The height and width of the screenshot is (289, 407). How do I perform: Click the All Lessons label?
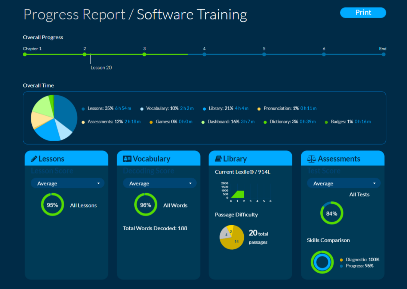tap(83, 205)
